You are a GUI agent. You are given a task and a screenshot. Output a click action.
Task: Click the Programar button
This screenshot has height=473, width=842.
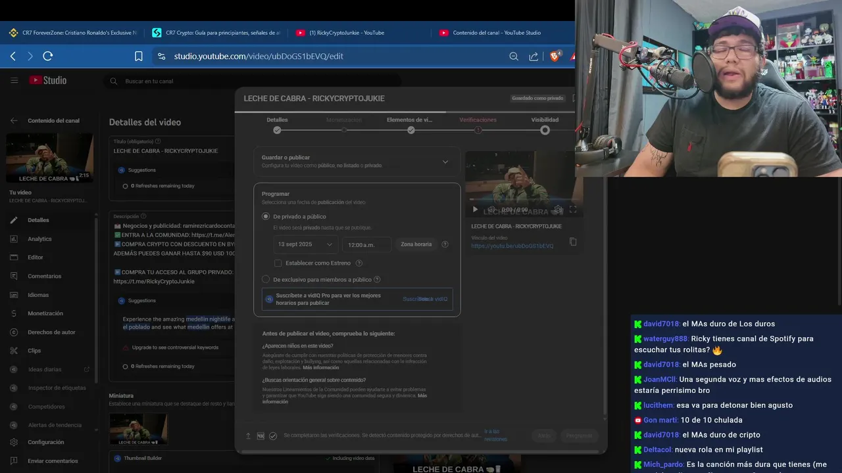580,436
